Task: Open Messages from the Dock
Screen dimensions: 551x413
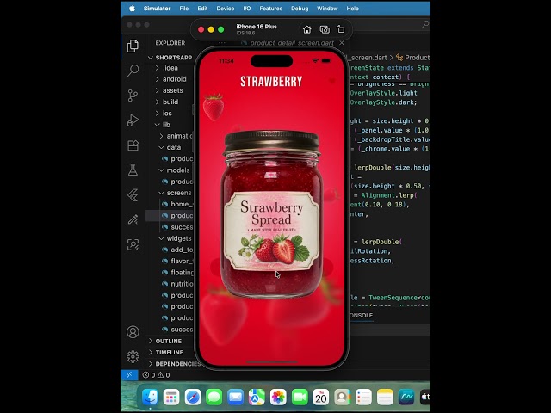Action: coord(214,398)
